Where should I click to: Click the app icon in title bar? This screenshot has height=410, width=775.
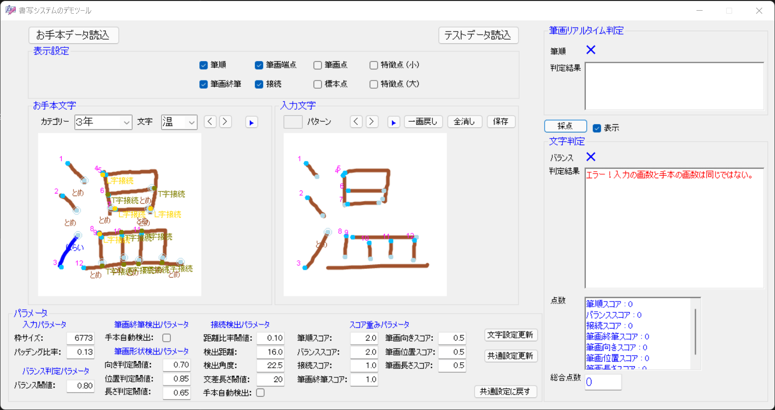[x=10, y=10]
